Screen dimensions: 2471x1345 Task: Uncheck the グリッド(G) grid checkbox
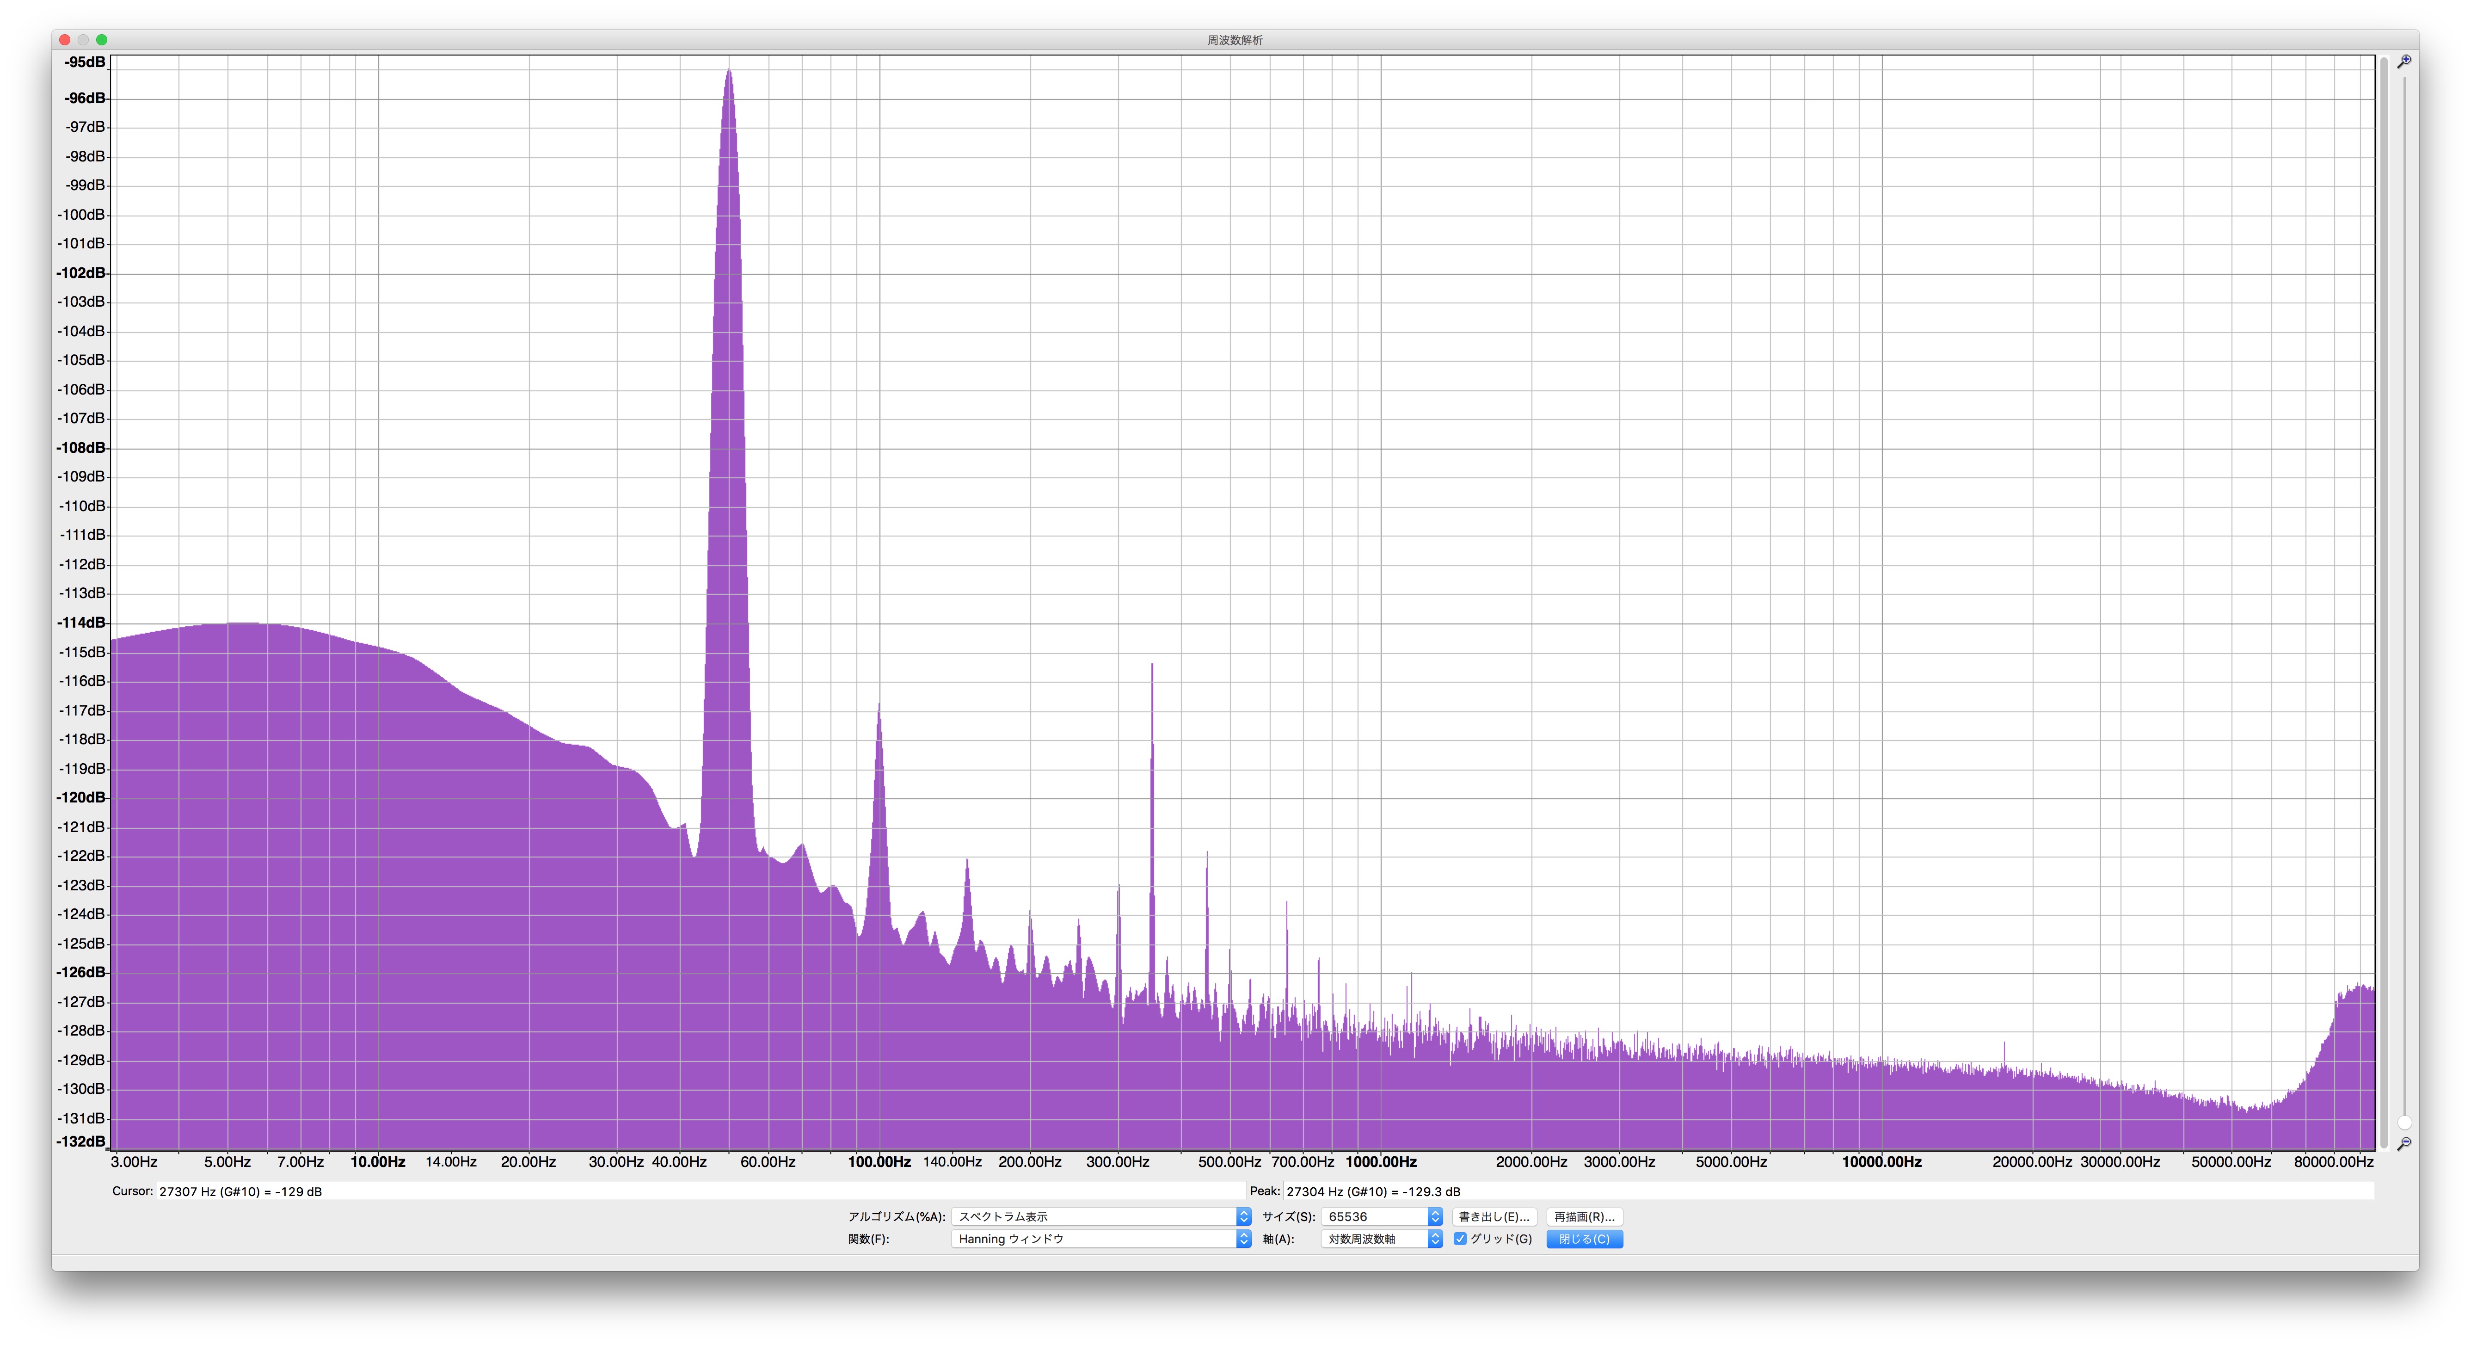click(x=1460, y=1239)
